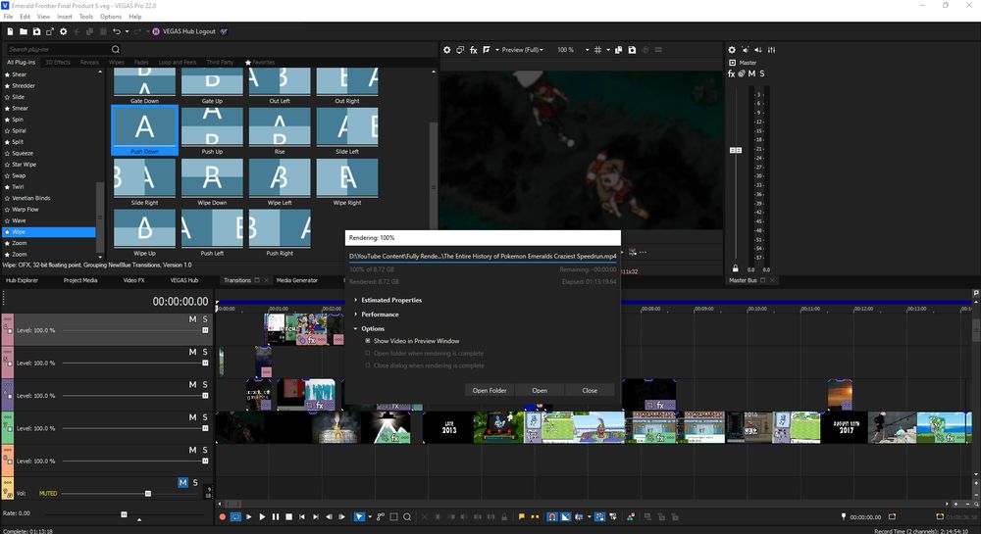
Task: Open the Options menu
Action: click(x=111, y=17)
